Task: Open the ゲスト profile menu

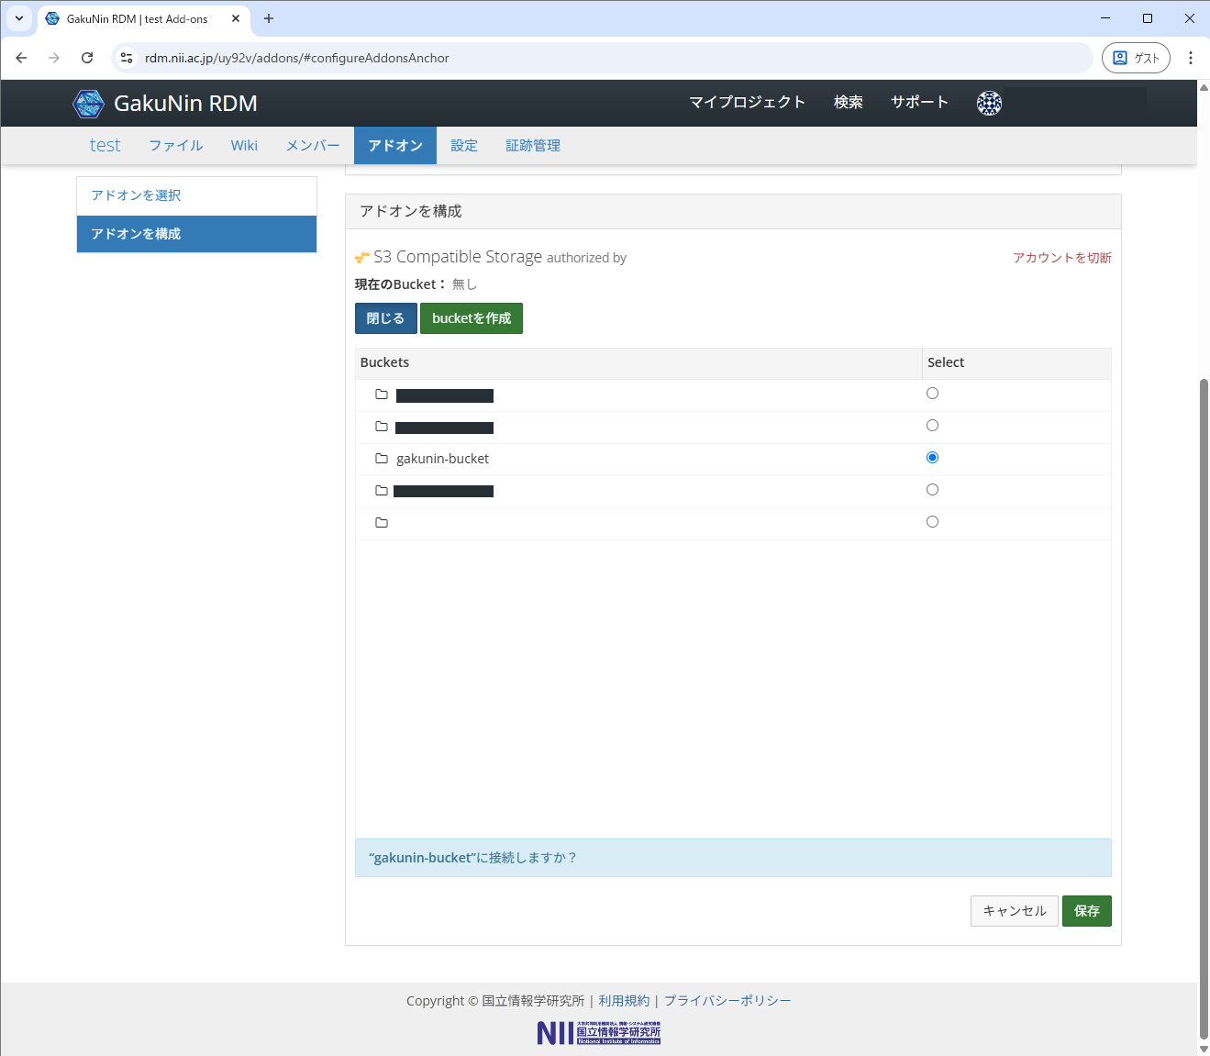Action: (x=1136, y=58)
